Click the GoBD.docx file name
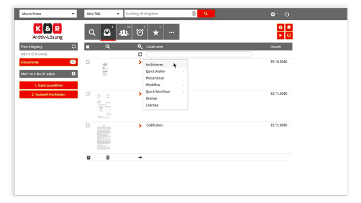This screenshot has width=361, height=203. pyautogui.click(x=155, y=125)
